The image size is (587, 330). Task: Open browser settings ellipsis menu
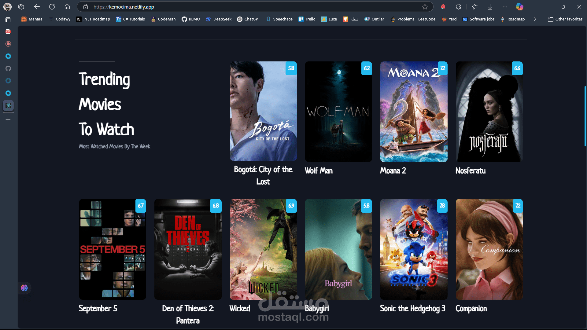[x=505, y=7]
